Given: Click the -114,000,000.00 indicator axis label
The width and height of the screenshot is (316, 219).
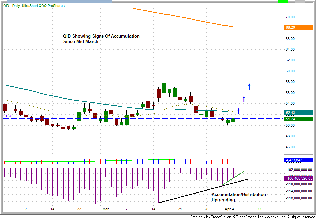Looking at the screenshot, I should pyautogui.click(x=299, y=191).
